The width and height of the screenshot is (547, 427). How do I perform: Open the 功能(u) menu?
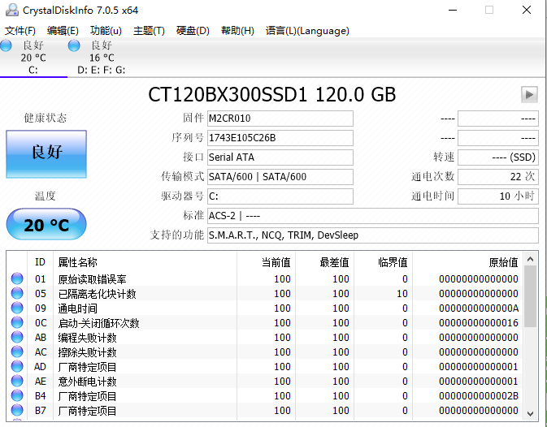pyautogui.click(x=106, y=31)
